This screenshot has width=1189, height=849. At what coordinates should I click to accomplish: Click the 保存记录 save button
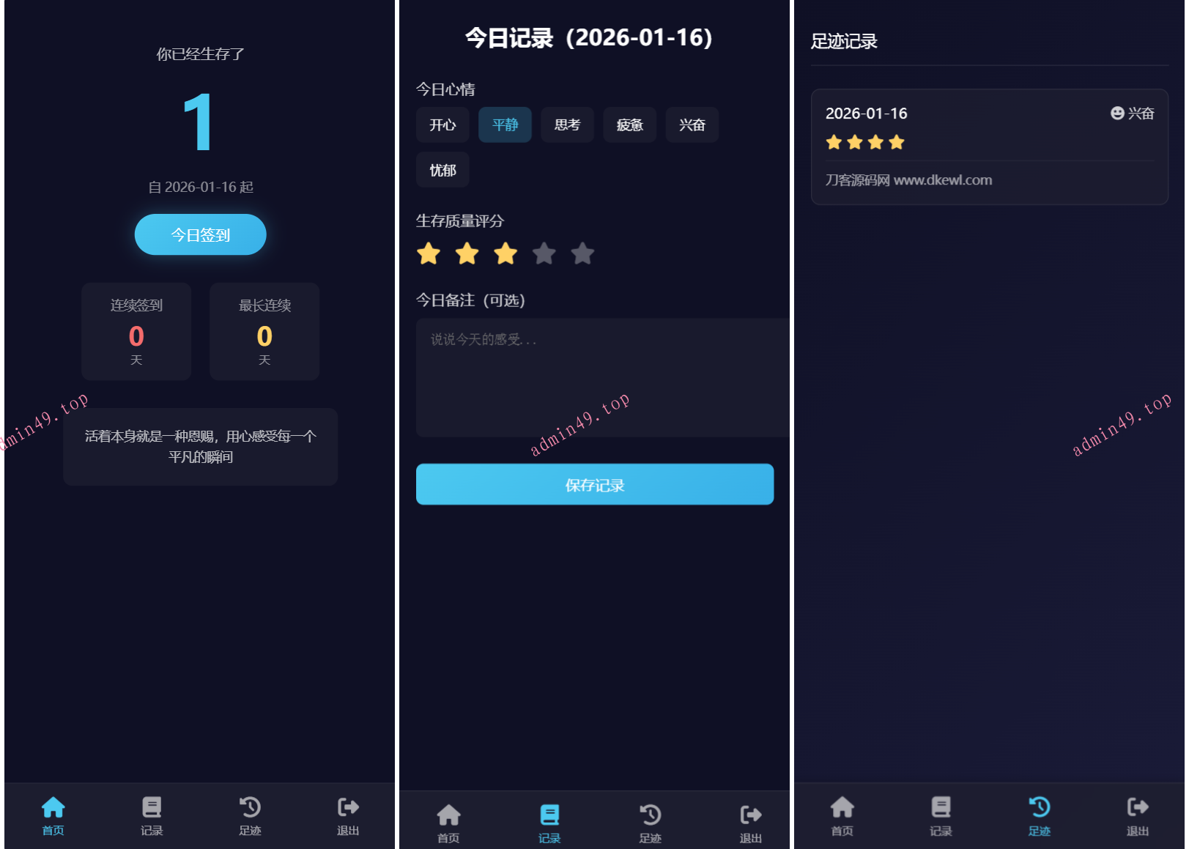(594, 484)
